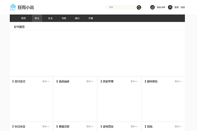Show more in 科幻末日 section

click(x=46, y=126)
